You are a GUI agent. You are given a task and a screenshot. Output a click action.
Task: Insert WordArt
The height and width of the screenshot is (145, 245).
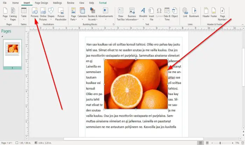(143, 13)
